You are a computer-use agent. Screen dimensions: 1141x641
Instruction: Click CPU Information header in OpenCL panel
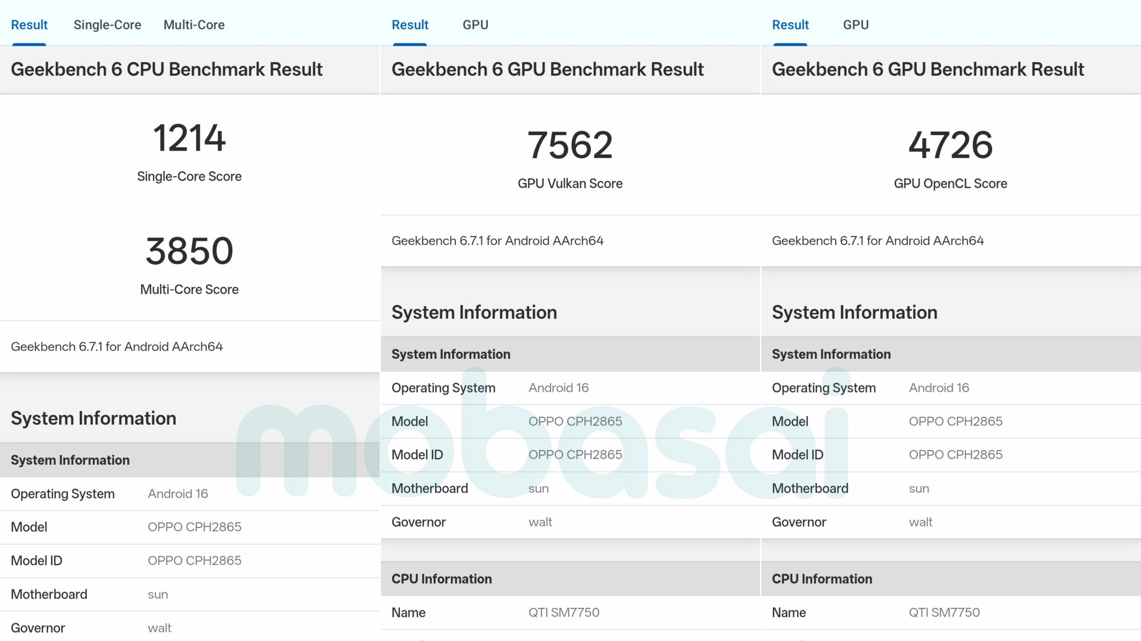click(x=951, y=579)
